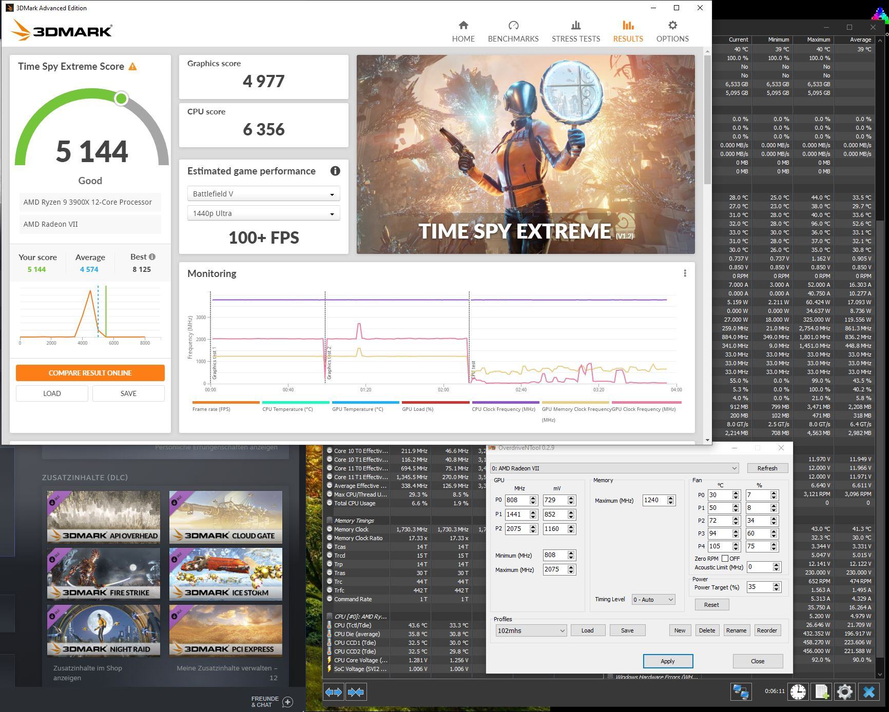Open Steam Freunde & Chat plus icon
The width and height of the screenshot is (889, 712).
[287, 702]
